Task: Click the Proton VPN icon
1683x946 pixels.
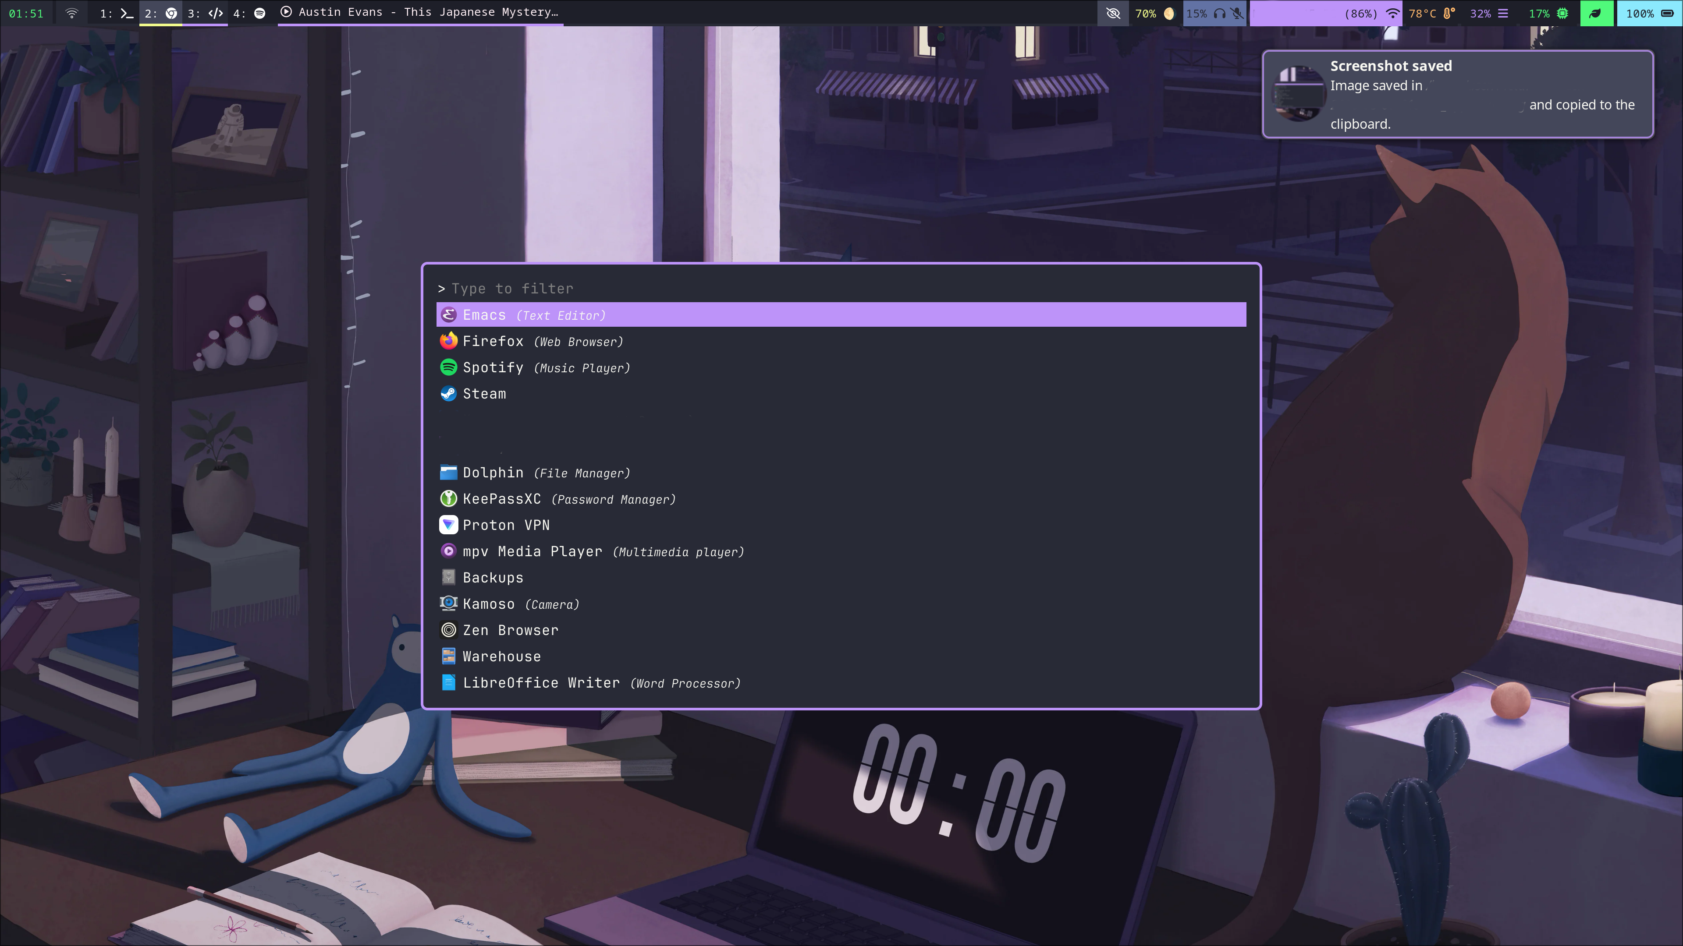Action: point(448,524)
